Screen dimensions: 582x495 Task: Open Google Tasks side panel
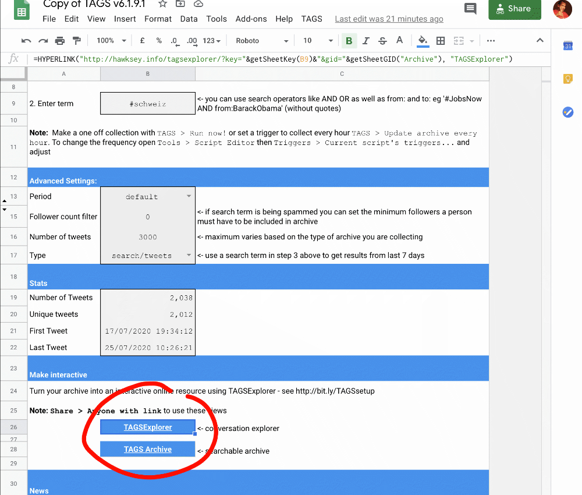coord(568,112)
